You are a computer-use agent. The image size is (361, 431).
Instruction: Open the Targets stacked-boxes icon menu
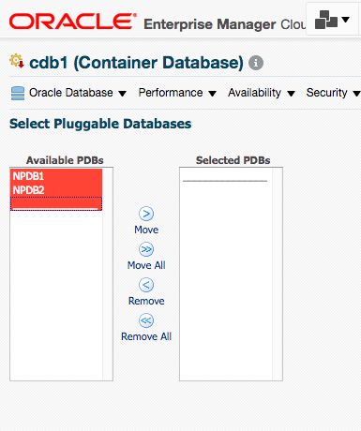coord(332,20)
